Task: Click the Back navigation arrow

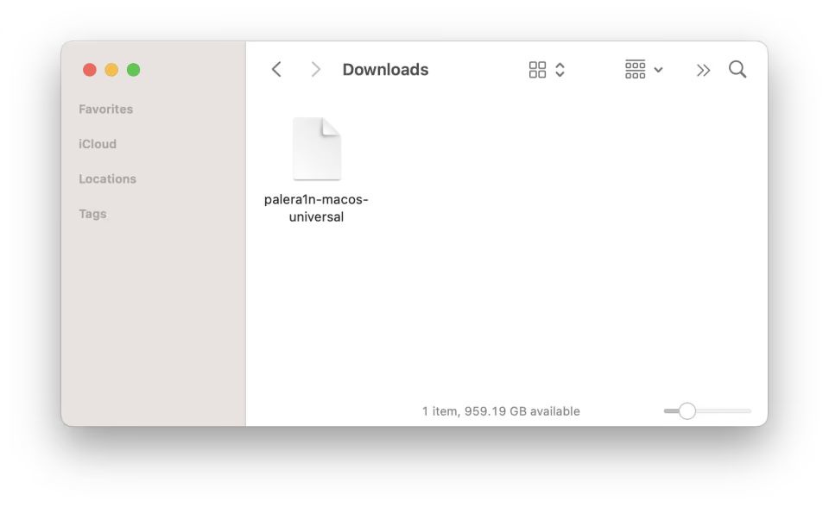Action: point(276,69)
